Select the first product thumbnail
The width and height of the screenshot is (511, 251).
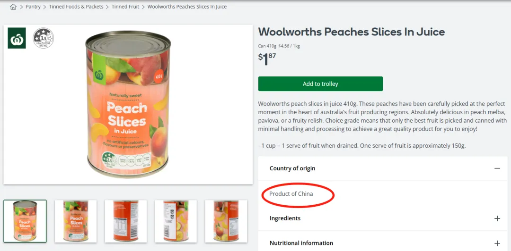(25, 221)
